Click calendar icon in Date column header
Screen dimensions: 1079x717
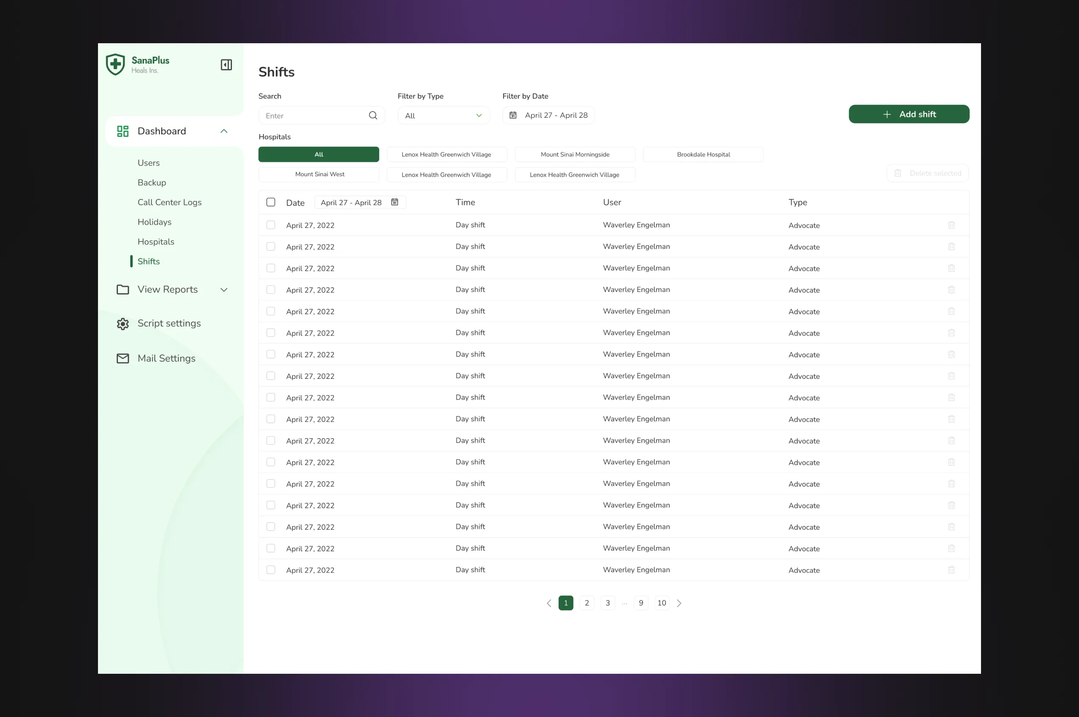pyautogui.click(x=394, y=202)
